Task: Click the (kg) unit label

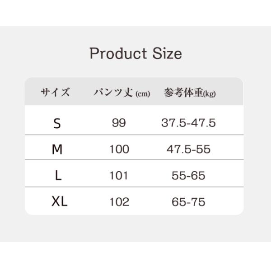Action: coord(209,94)
